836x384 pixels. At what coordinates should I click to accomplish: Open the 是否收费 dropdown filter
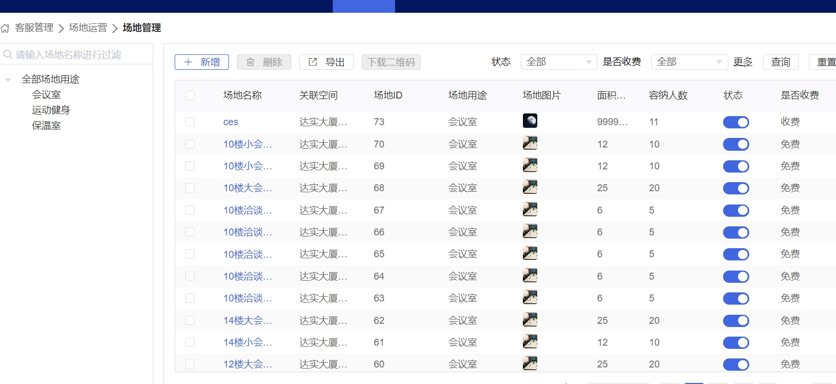689,62
